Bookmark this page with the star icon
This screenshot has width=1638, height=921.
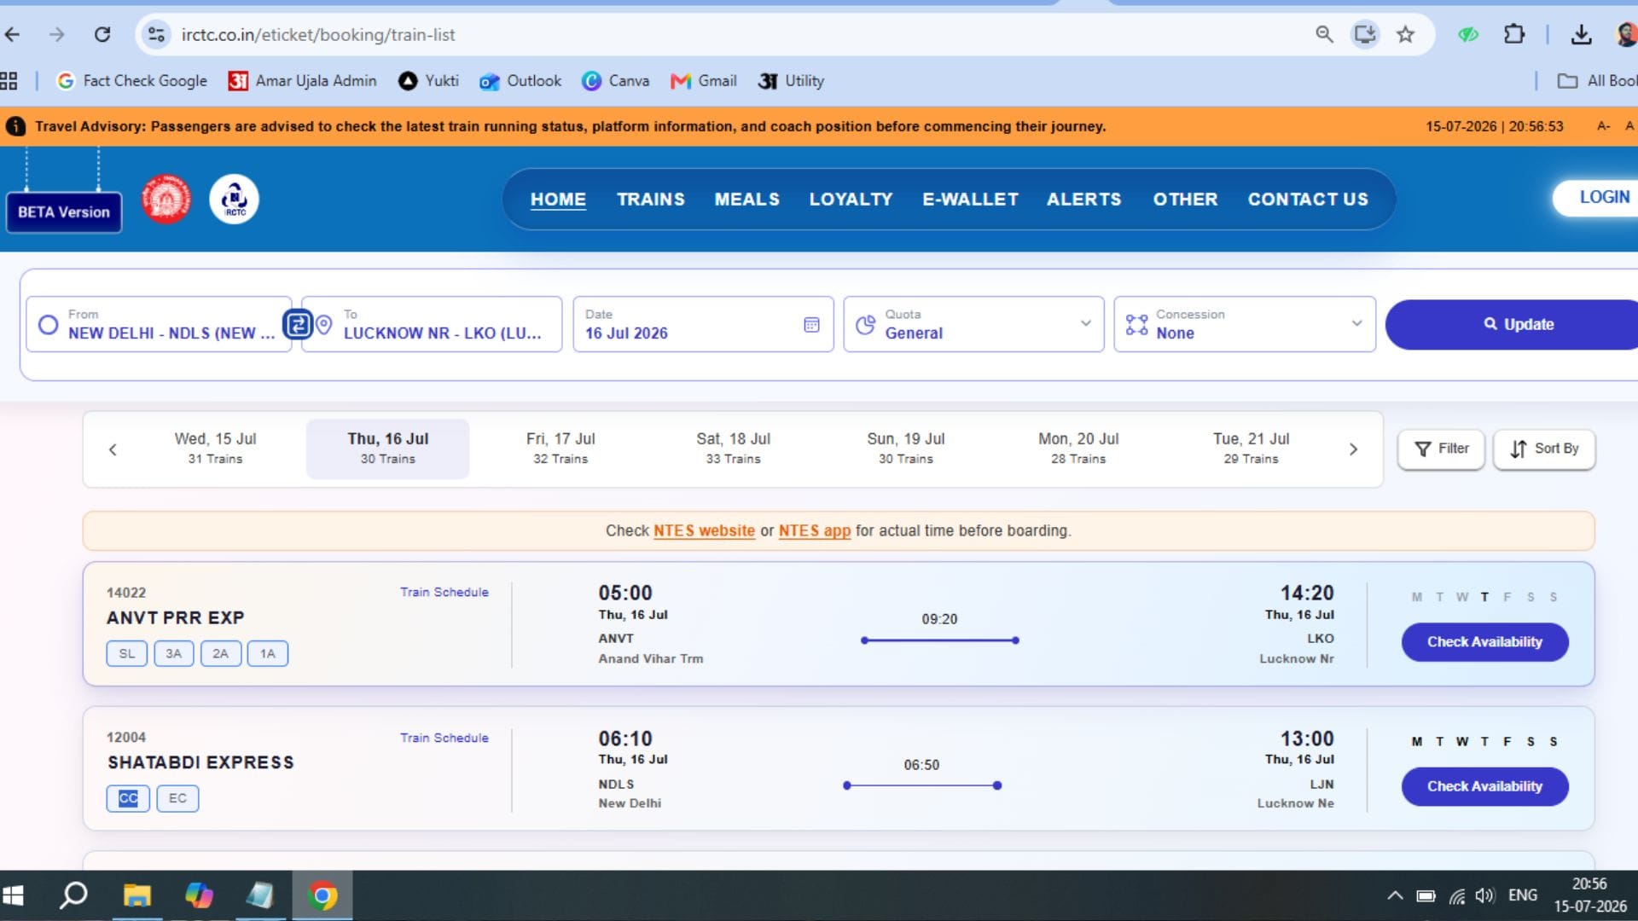(x=1405, y=34)
